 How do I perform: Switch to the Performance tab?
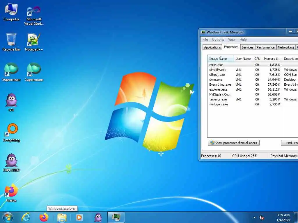pos(265,47)
